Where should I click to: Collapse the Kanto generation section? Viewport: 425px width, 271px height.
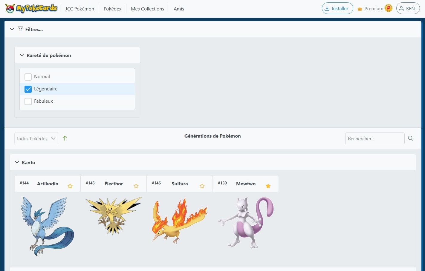click(x=17, y=162)
